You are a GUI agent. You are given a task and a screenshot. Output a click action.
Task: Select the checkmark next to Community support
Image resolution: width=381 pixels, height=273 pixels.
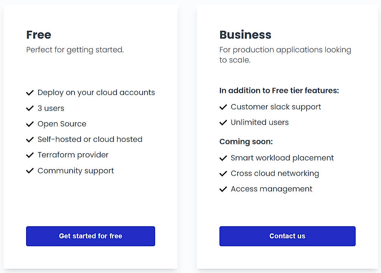click(30, 171)
